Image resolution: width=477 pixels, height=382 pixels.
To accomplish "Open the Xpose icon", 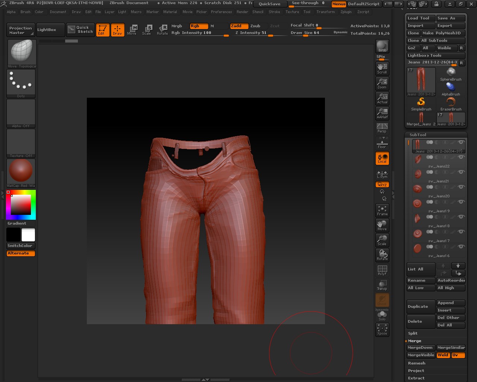I will pyautogui.click(x=382, y=329).
